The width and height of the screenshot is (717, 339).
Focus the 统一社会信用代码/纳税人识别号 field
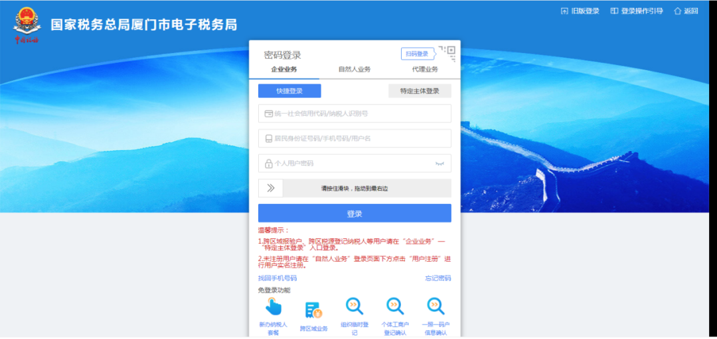point(355,114)
